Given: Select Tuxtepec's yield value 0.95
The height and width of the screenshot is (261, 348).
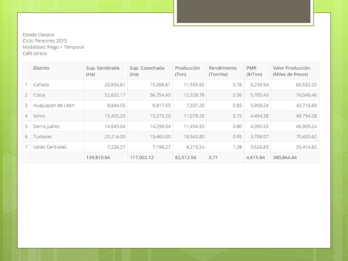Looking at the screenshot, I should click(x=237, y=137).
